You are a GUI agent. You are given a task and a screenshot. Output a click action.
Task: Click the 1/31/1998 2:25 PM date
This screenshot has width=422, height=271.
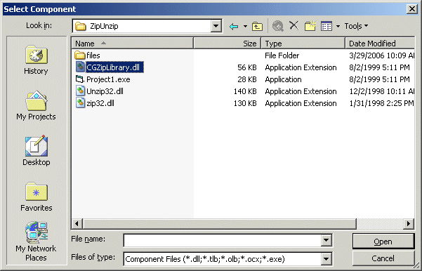tap(381, 103)
